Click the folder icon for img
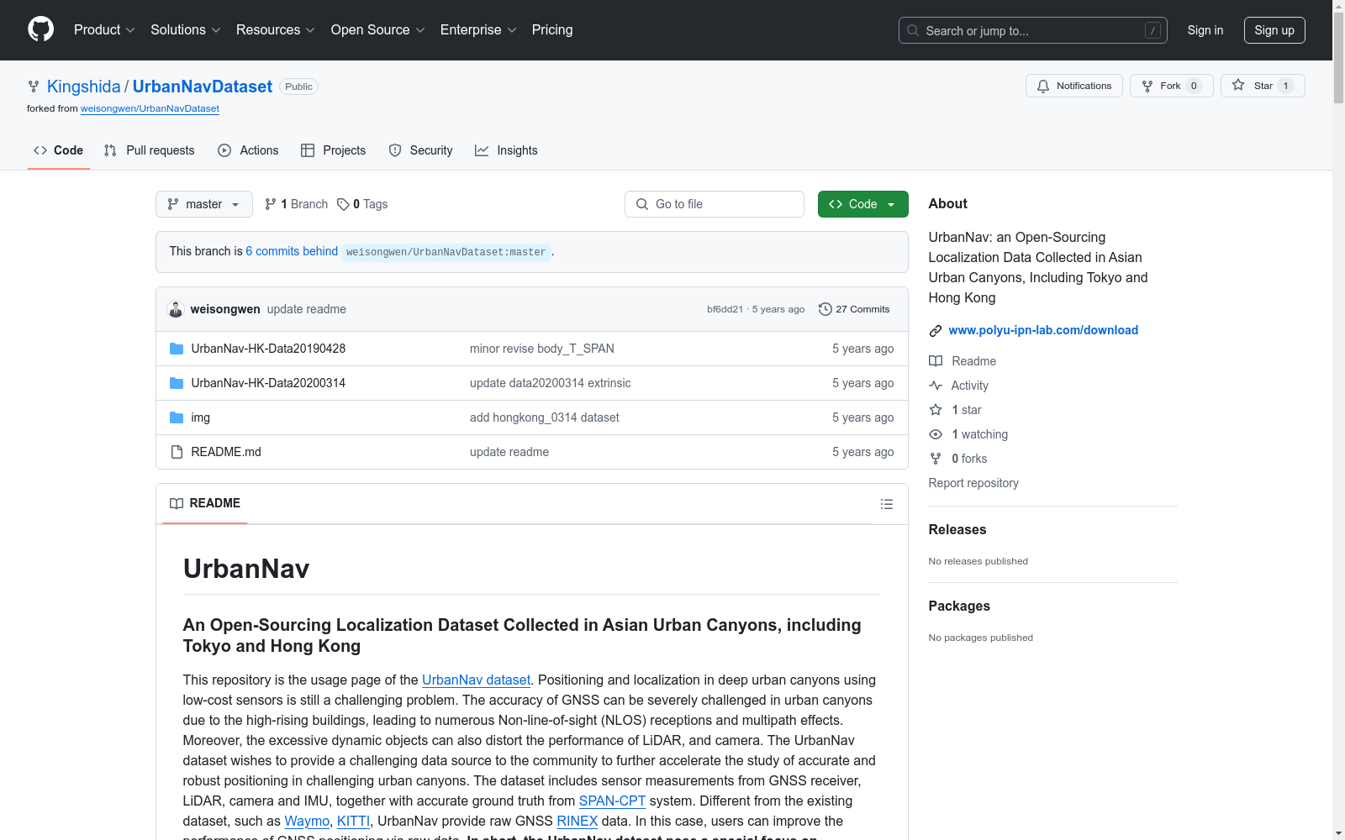This screenshot has height=840, width=1345. (x=177, y=417)
